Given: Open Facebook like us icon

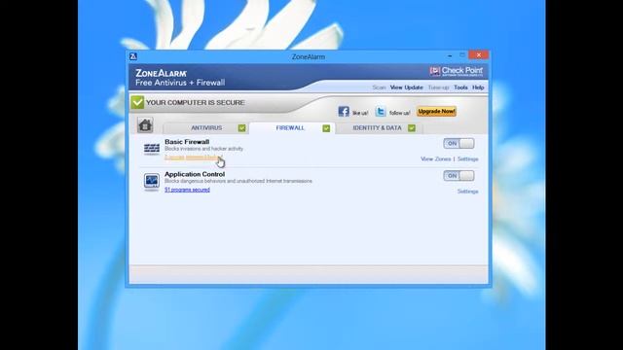Looking at the screenshot, I should (344, 112).
